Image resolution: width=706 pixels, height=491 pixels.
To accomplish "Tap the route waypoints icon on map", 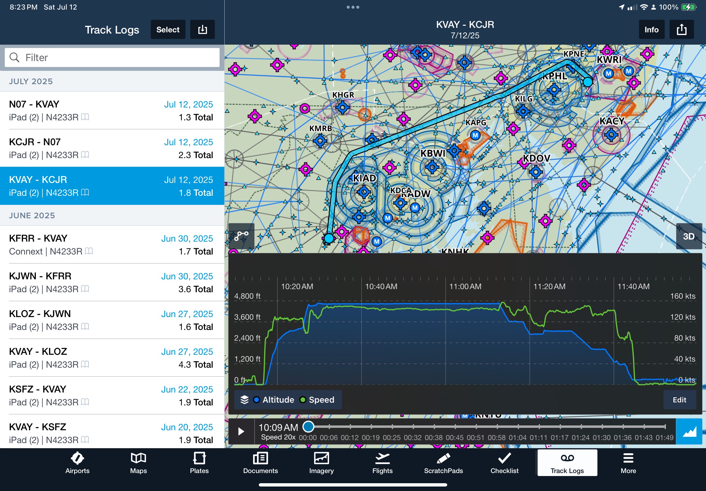I will 241,236.
